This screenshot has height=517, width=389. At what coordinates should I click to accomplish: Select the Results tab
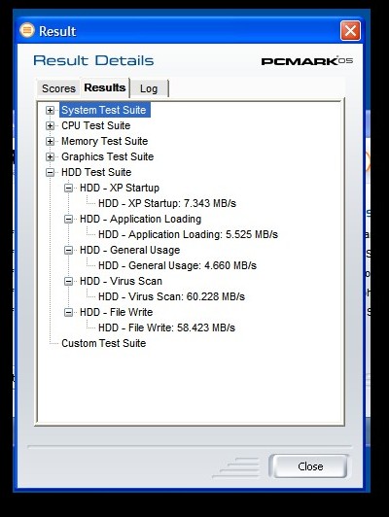pos(105,87)
